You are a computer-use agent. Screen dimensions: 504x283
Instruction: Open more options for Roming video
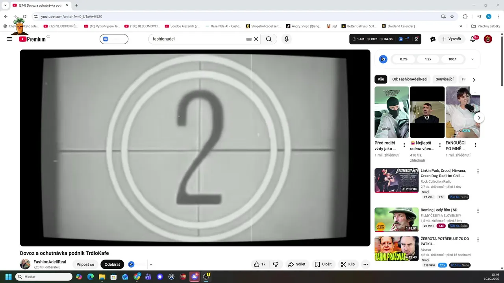478,211
